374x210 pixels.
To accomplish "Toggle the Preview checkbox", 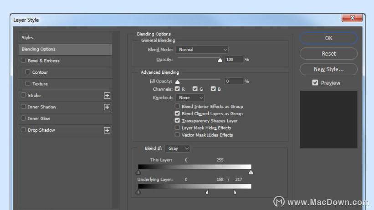I will [x=315, y=82].
